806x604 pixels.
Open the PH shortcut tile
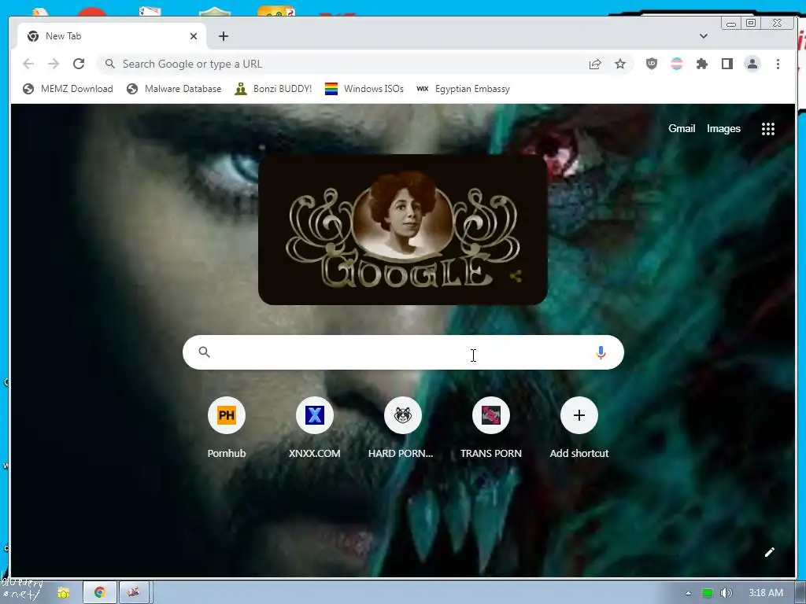tap(226, 415)
